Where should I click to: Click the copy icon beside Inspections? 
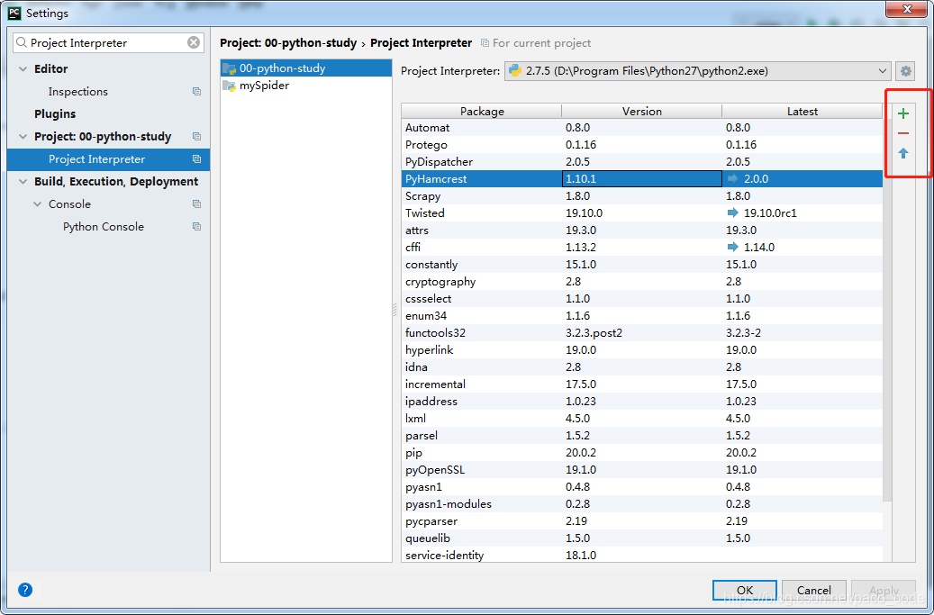[196, 92]
